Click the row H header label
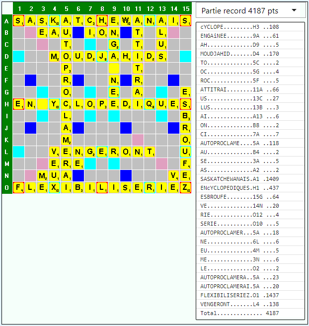 [6, 104]
